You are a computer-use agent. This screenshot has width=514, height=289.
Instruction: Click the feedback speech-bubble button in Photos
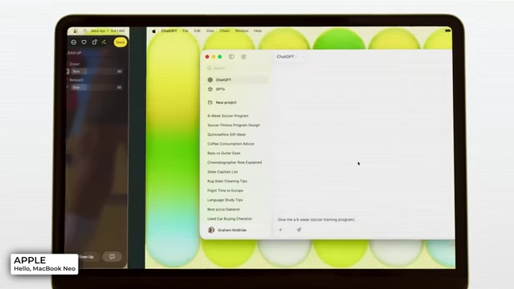point(112,257)
